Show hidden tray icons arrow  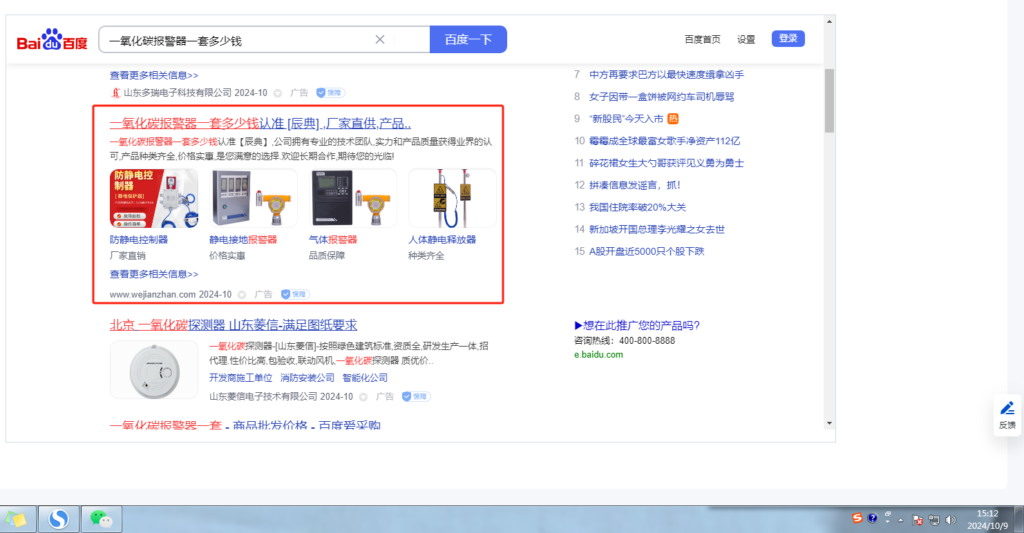900,520
